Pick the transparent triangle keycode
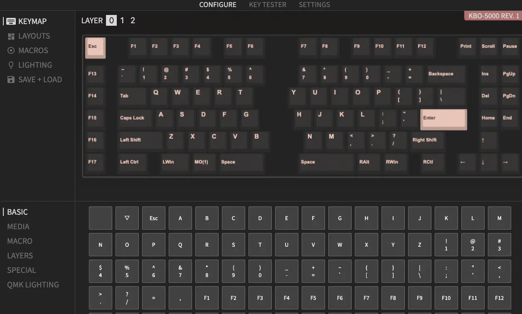The image size is (522, 314). 127,218
